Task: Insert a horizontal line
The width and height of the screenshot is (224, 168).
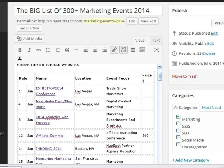Action: [x=76, y=50]
